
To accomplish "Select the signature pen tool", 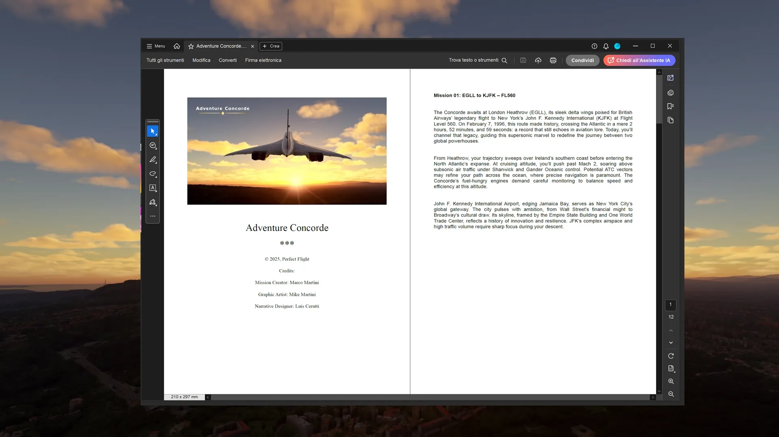I will [153, 202].
